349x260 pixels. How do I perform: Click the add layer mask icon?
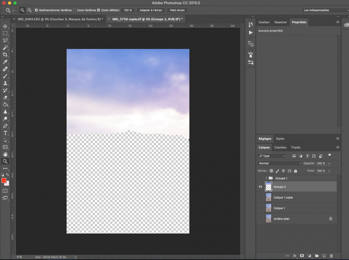(302, 256)
